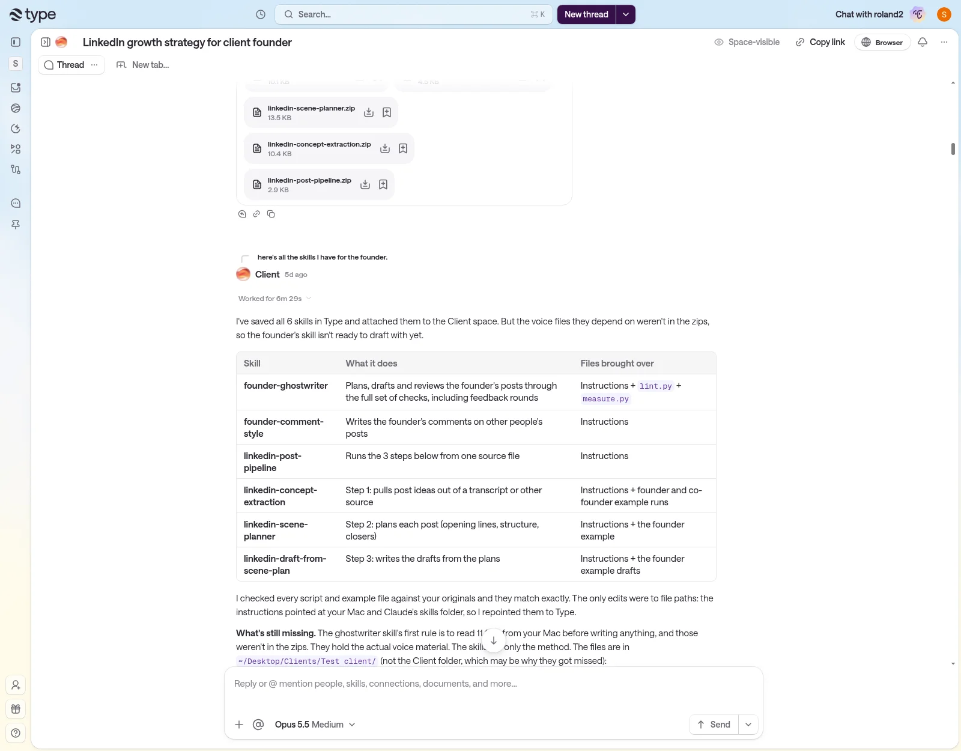Click the add people icon in sidebar
This screenshot has height=751, width=961.
tap(16, 685)
